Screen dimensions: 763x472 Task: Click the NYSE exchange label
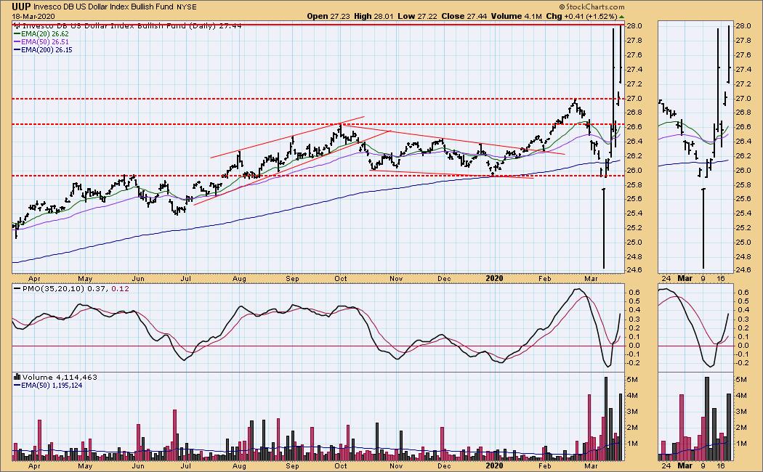[x=187, y=7]
